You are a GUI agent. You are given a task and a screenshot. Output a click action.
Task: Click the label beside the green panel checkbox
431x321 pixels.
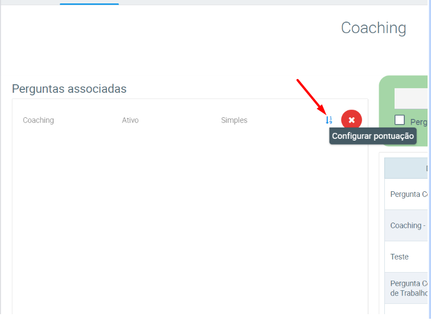tap(418, 122)
